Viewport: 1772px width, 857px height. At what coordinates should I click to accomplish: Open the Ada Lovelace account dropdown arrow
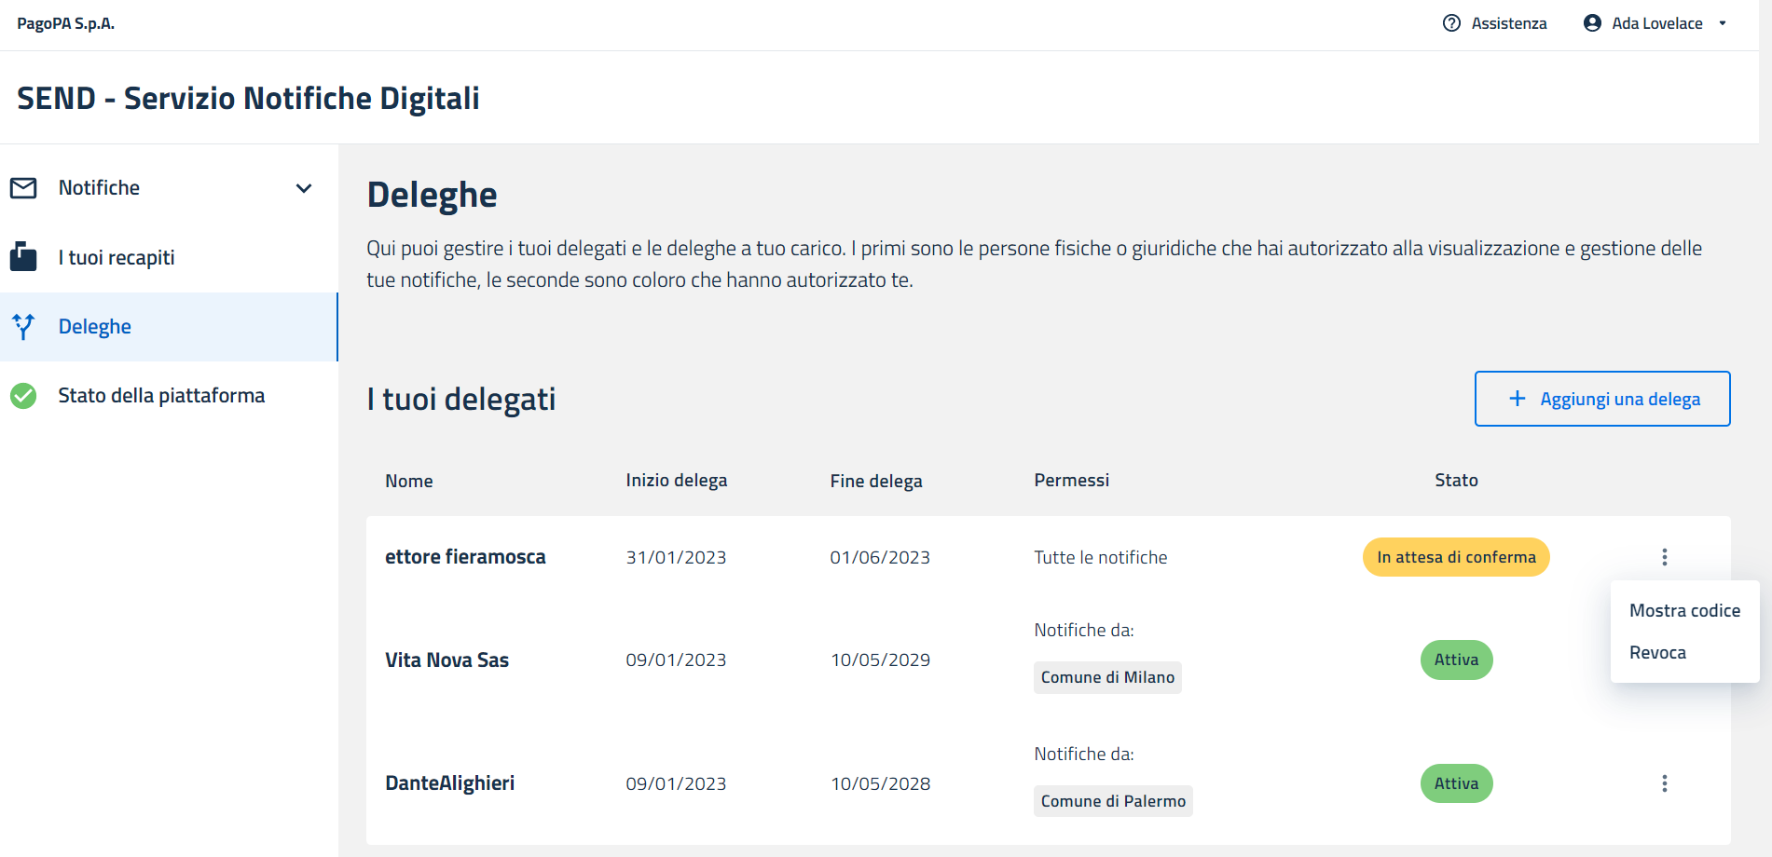click(x=1723, y=23)
